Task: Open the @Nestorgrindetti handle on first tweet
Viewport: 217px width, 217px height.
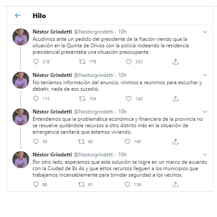Action: tap(94, 32)
